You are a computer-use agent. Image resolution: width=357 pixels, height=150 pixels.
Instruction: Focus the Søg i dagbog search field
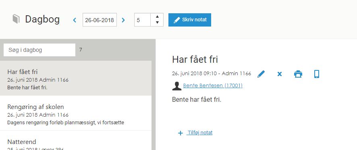coord(39,50)
